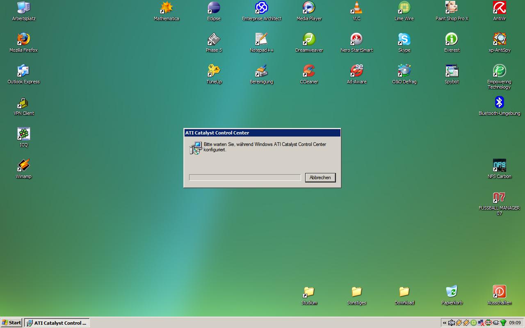This screenshot has width=525, height=328.
Task: Open the Arbeitsplatz desktop icon
Action: point(23,7)
